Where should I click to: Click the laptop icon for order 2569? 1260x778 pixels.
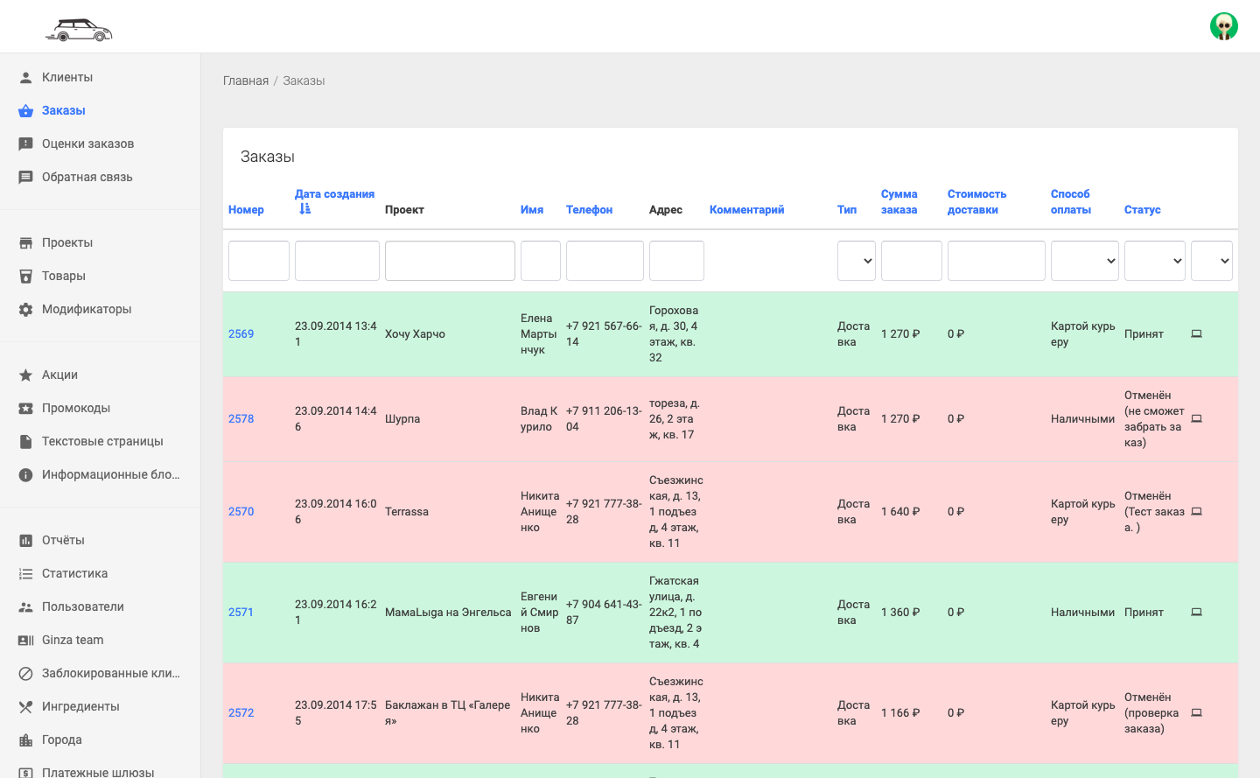click(1196, 333)
